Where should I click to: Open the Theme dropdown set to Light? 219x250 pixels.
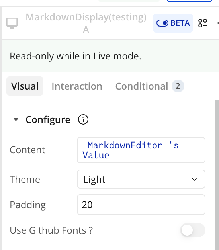[141, 179]
